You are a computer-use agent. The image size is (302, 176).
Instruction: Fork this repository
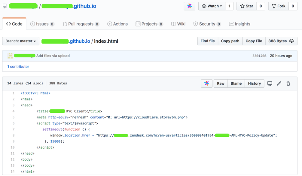click(278, 6)
